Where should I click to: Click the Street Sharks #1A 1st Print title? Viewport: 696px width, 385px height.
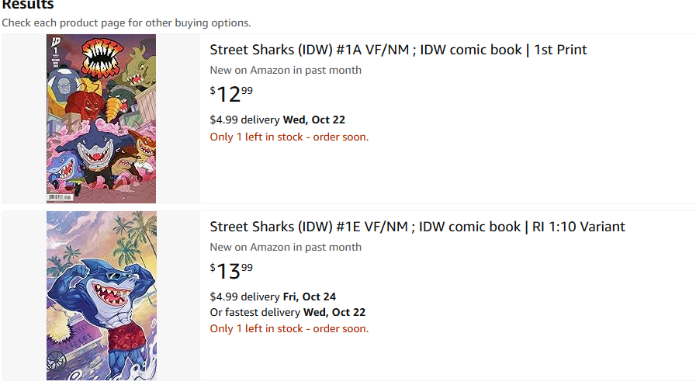click(398, 50)
